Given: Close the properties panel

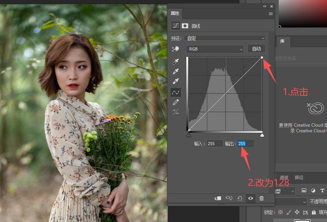Looking at the screenshot, I should pyautogui.click(x=272, y=6).
